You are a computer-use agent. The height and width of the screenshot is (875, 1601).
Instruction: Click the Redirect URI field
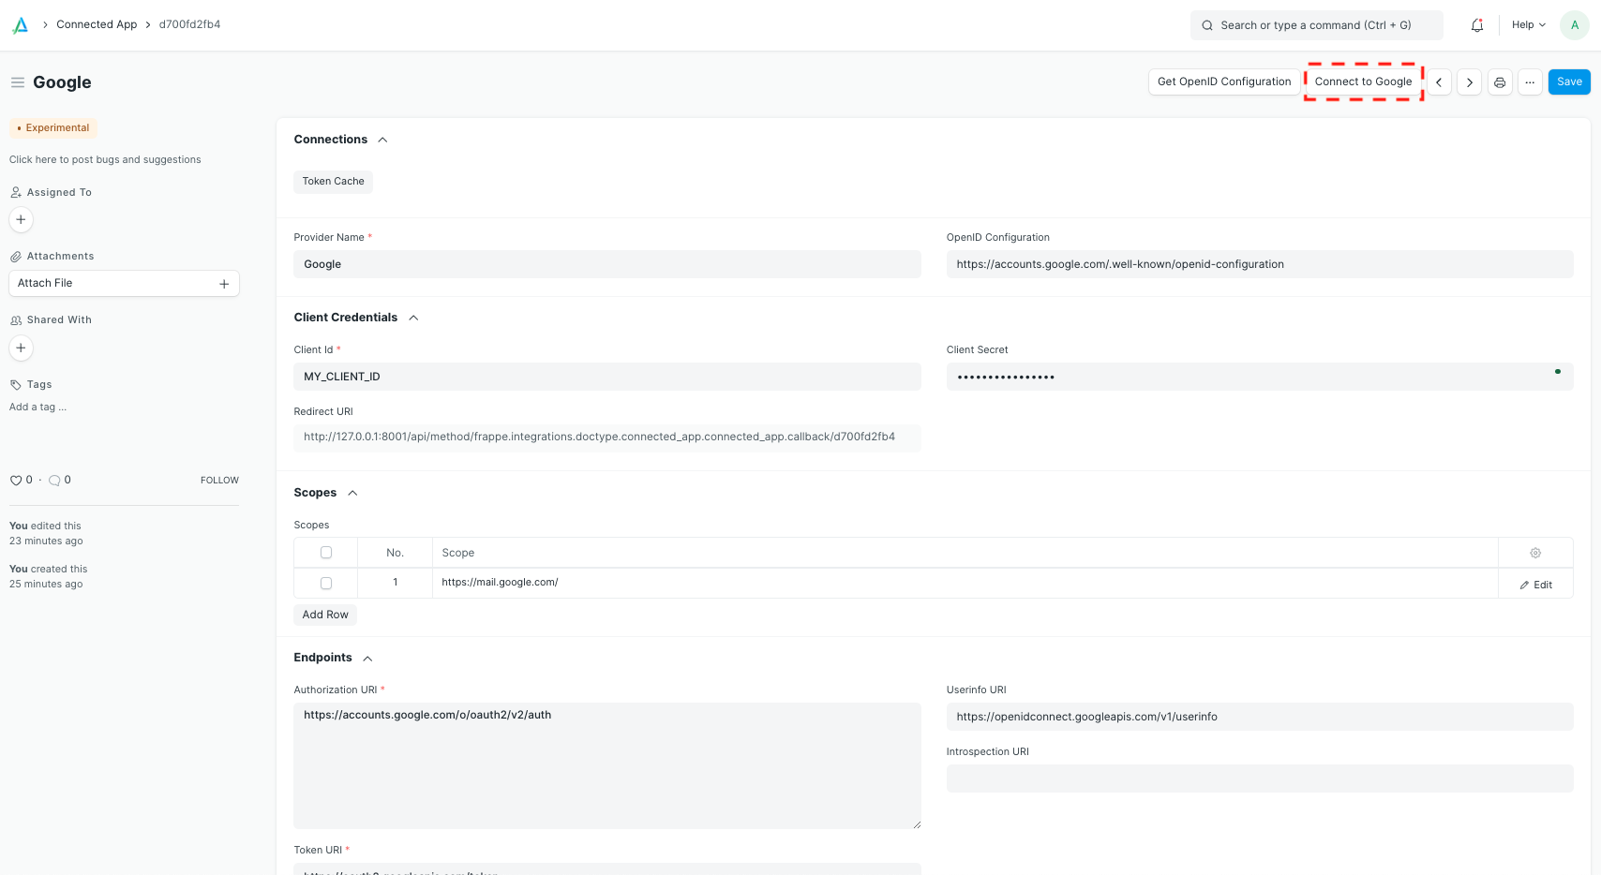(x=607, y=437)
